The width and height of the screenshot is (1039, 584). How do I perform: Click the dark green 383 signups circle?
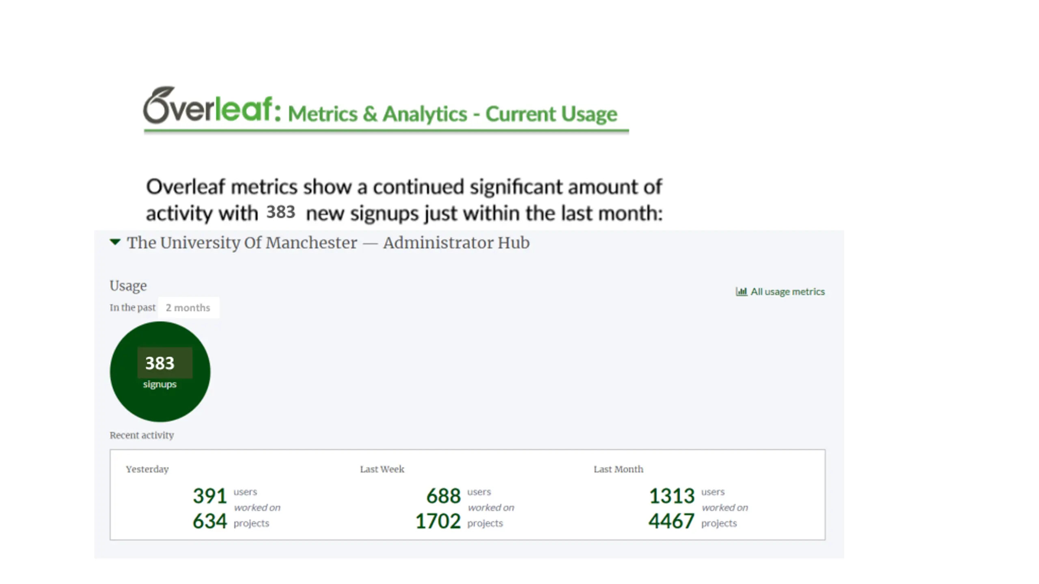coord(160,371)
